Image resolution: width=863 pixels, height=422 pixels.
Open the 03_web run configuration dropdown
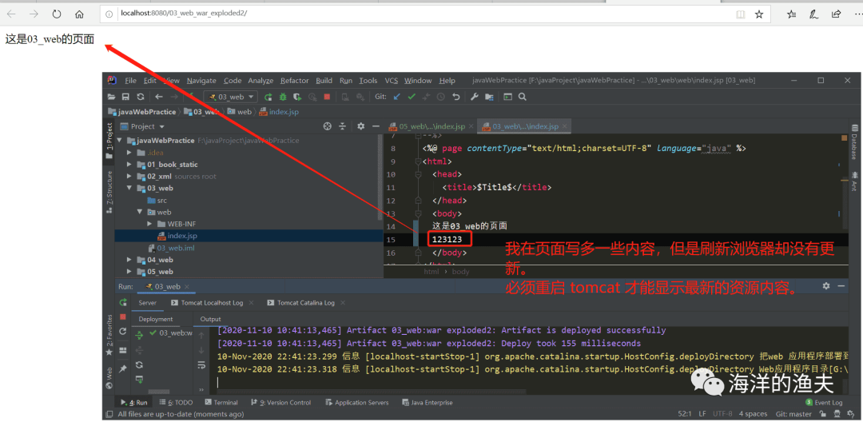230,97
